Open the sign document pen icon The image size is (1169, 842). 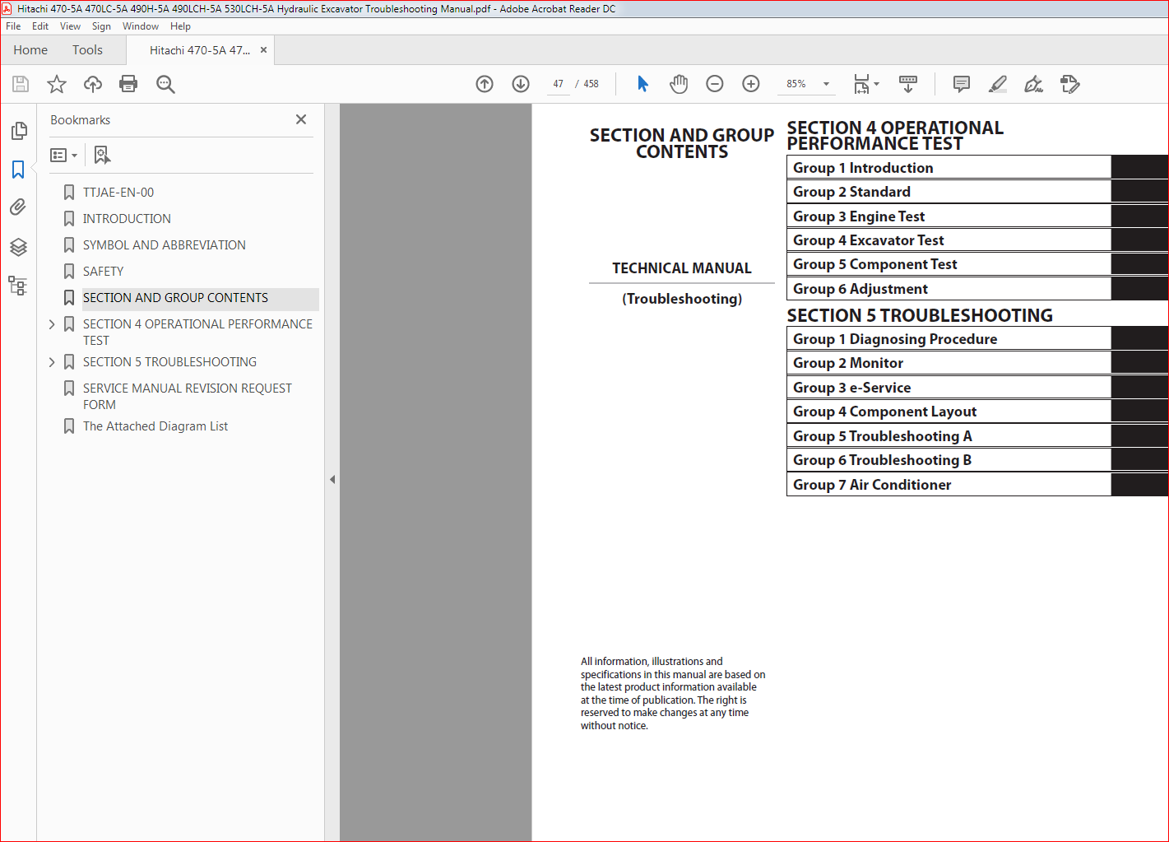(x=1033, y=84)
